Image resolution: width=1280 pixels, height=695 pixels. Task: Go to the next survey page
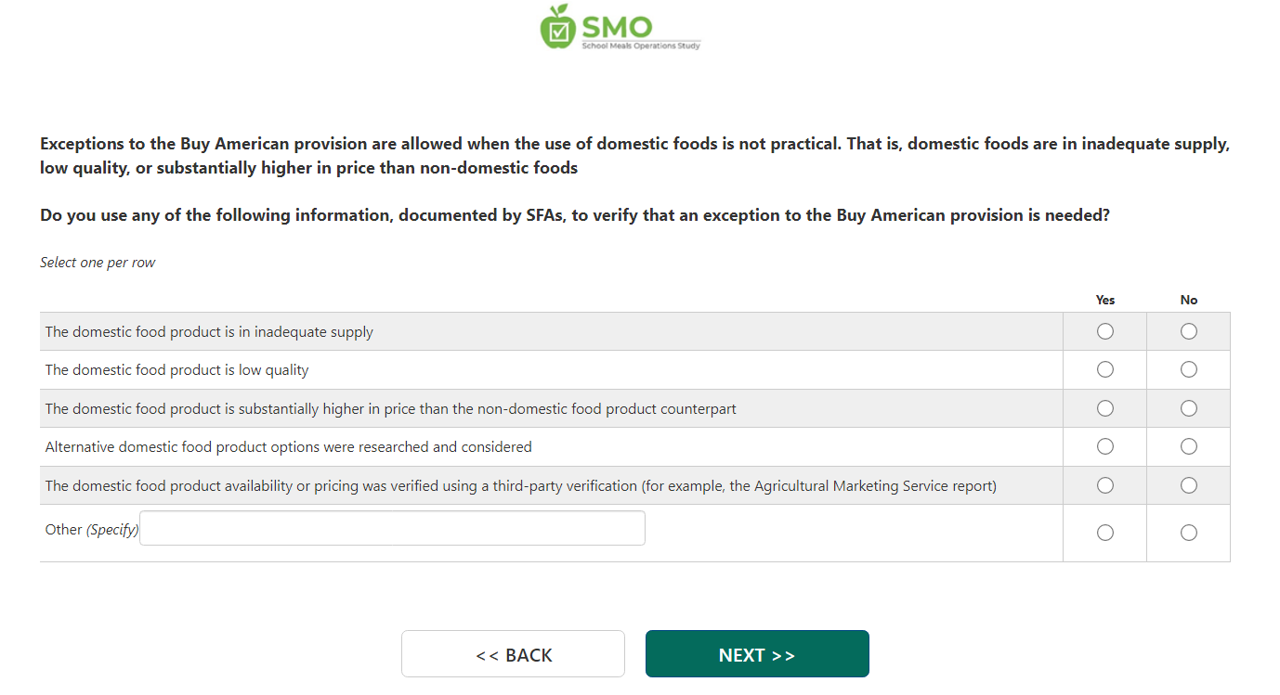point(757,654)
